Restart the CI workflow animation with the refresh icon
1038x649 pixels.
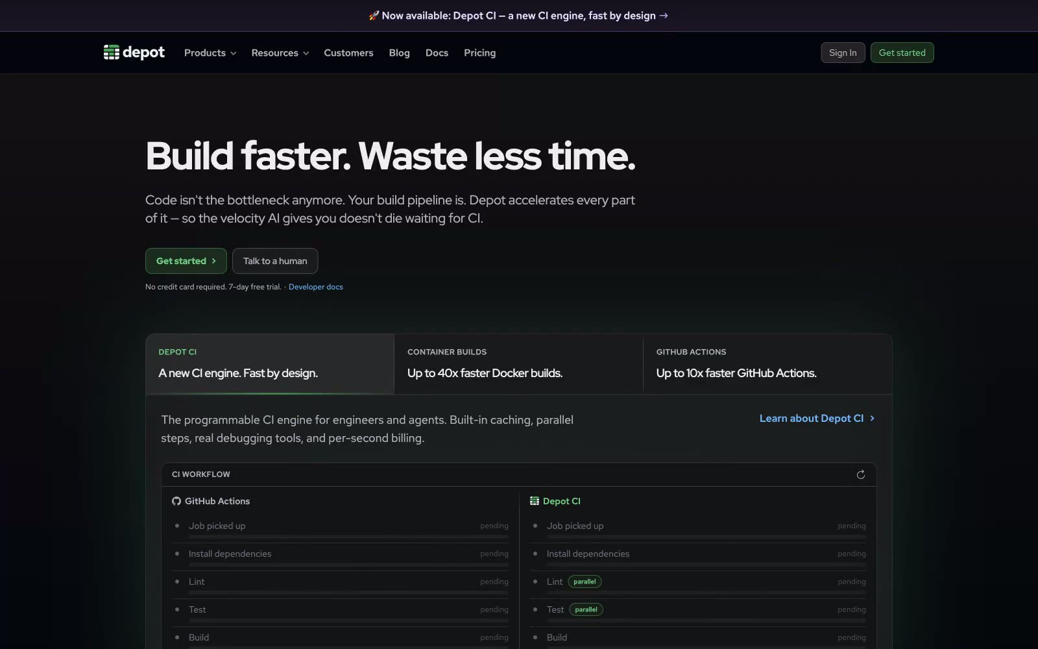click(x=861, y=474)
